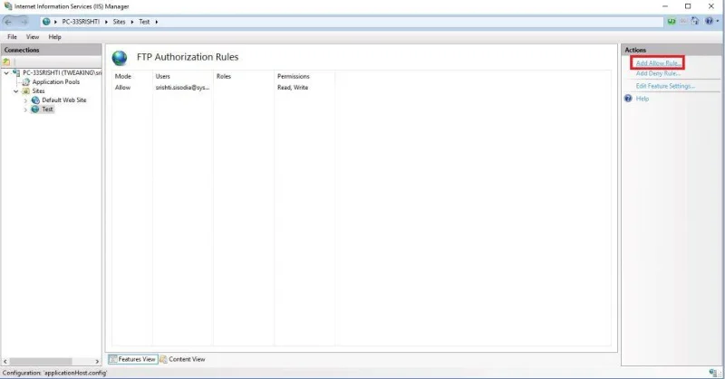The width and height of the screenshot is (725, 379).
Task: Click the blue Help icon in Actions pane
Action: 628,99
